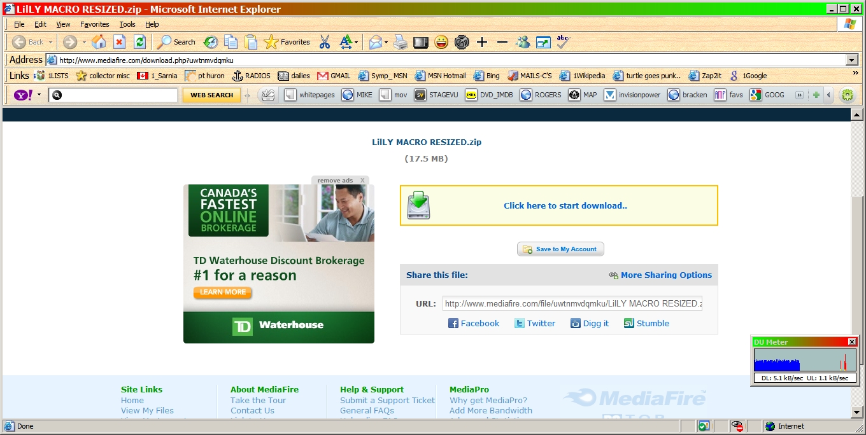This screenshot has width=866, height=435.
Task: Open the Tools menu
Action: [127, 24]
